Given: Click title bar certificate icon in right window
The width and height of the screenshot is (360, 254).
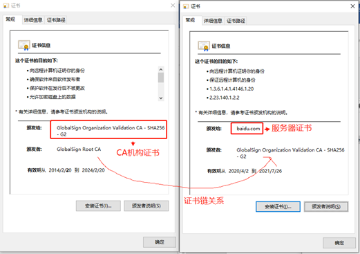Looking at the screenshot, I should [186, 6].
